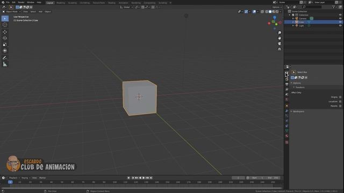The image size is (344, 193).
Task: Open the Texture properties tab
Action: tap(286, 142)
